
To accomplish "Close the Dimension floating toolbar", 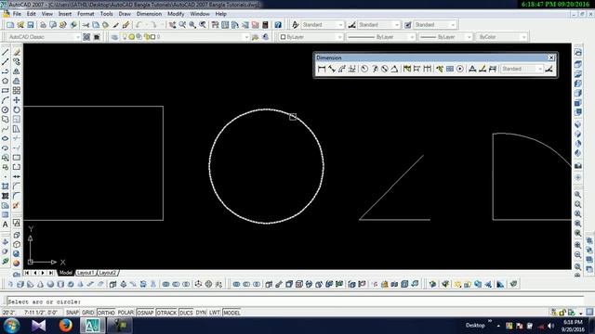I will pos(551,58).
